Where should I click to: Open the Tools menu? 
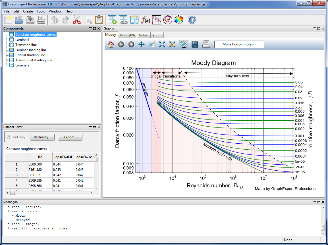point(41,11)
